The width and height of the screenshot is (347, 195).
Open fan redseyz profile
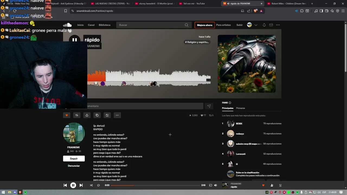click(x=240, y=134)
